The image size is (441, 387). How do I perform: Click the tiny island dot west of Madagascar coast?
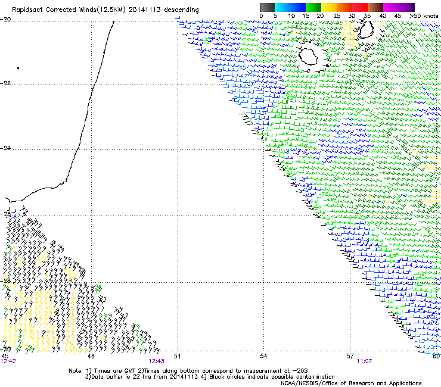18,68
